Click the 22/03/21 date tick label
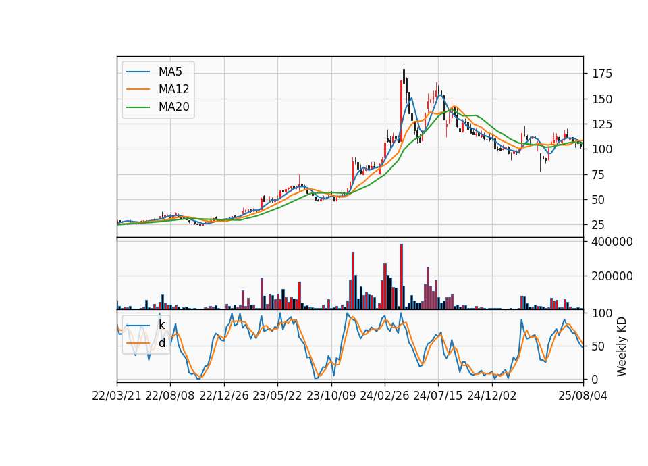The image size is (648, 466). coord(117,396)
